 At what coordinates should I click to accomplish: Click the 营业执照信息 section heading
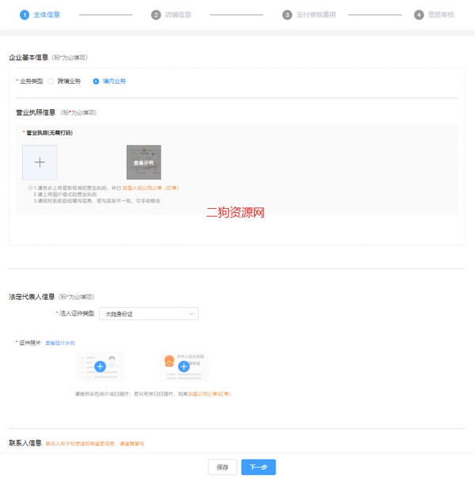pyautogui.click(x=36, y=112)
